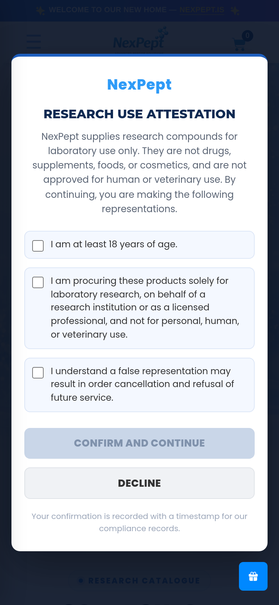Click the 'procuring these products' statement text
The image size is (279, 605).
point(145,308)
